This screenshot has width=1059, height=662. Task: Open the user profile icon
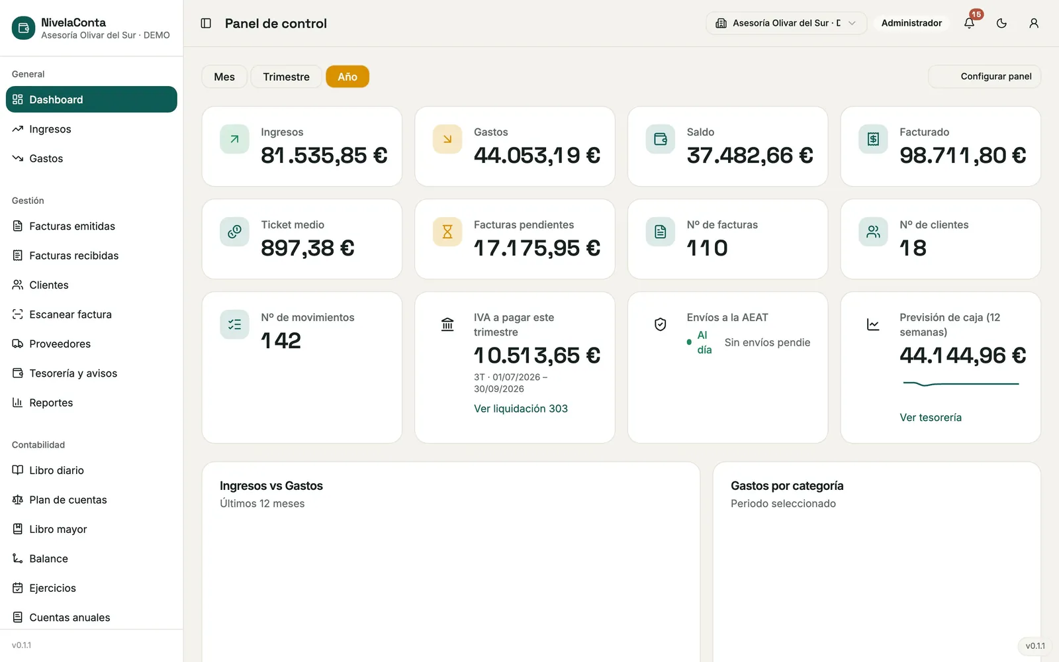(1034, 23)
